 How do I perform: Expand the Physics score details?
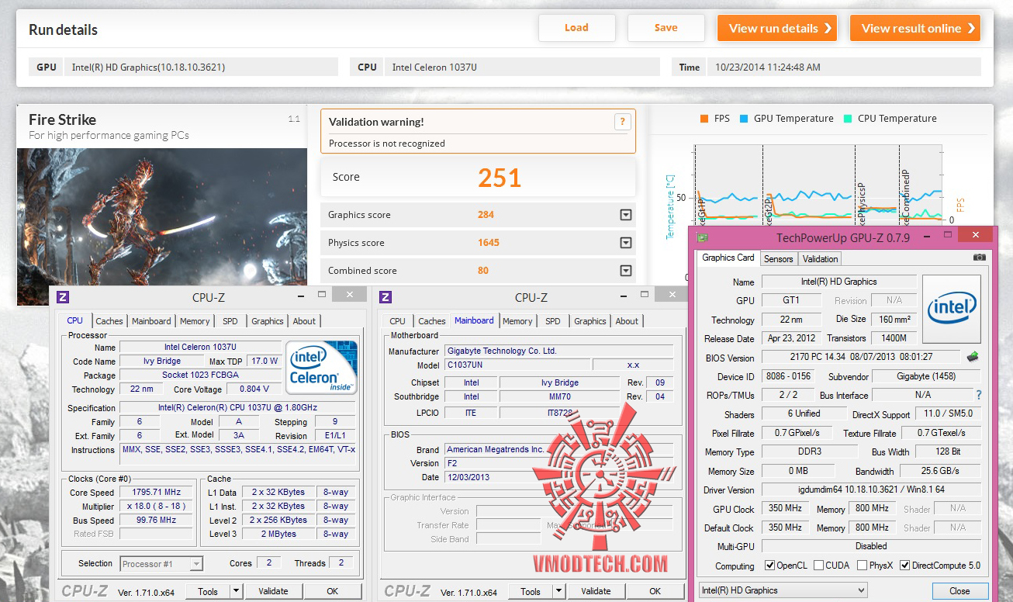(x=626, y=243)
